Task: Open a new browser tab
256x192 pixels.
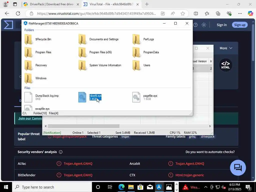Action: tap(147, 4)
